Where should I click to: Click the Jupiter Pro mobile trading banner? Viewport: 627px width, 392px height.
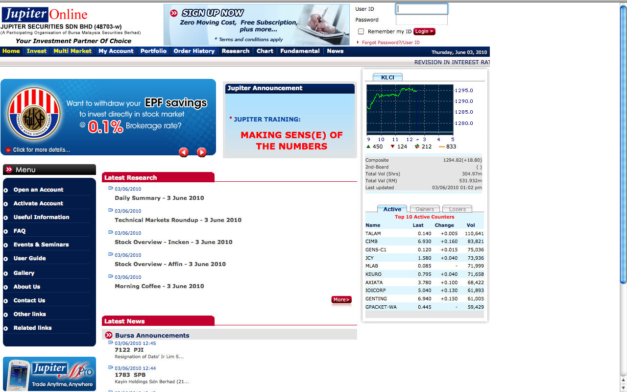(x=49, y=374)
